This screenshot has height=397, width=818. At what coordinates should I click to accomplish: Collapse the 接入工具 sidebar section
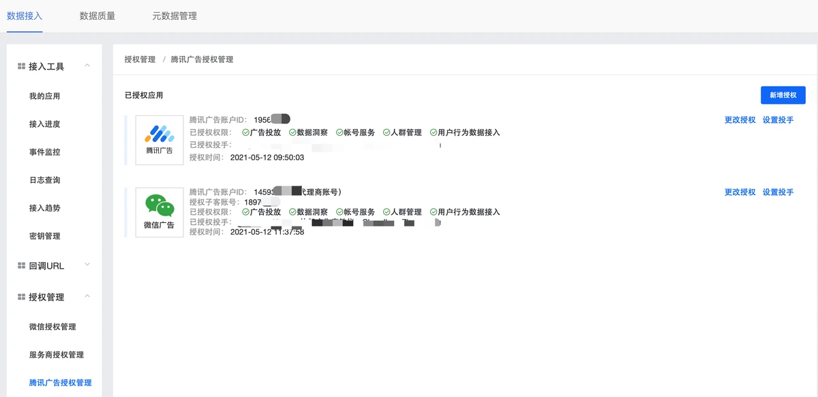[x=87, y=65]
